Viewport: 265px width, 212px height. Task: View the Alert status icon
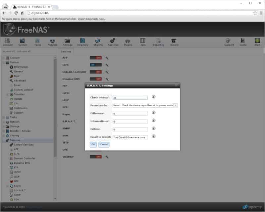pyautogui.click(x=257, y=42)
